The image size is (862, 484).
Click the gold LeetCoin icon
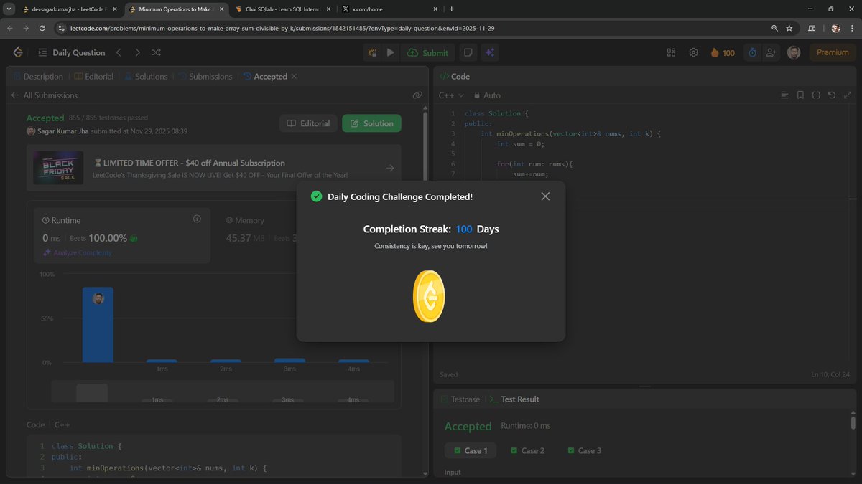point(429,296)
